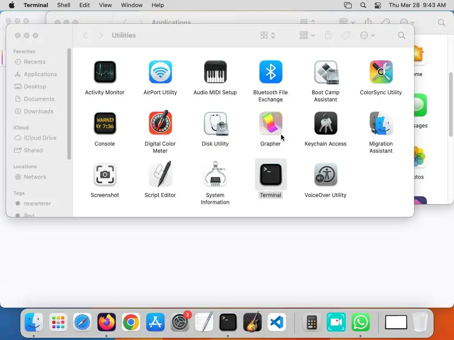The image size is (454, 340).
Task: Open the View menu
Action: [x=106, y=5]
